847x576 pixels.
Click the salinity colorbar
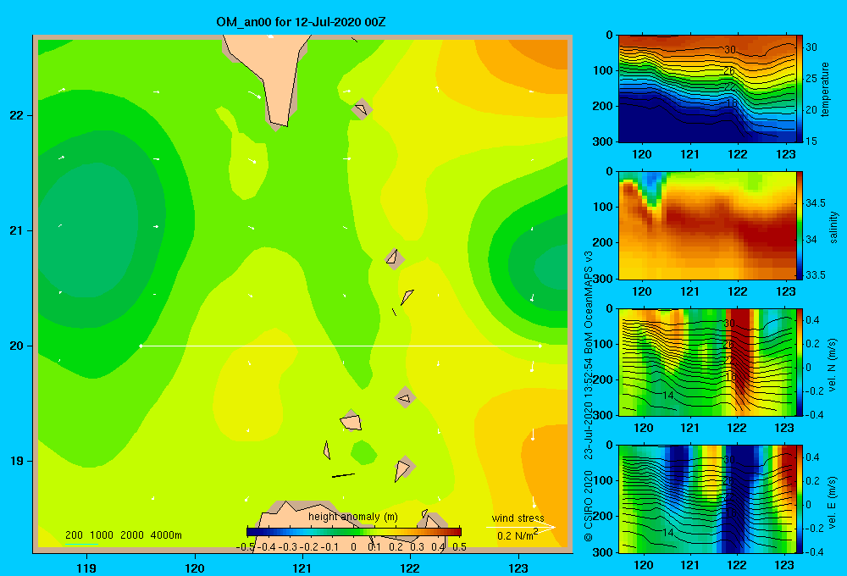[800, 225]
